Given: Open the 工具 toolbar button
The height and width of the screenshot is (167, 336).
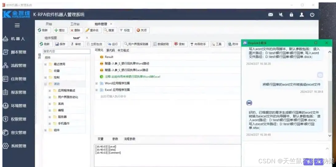Looking at the screenshot, I should click(217, 44).
